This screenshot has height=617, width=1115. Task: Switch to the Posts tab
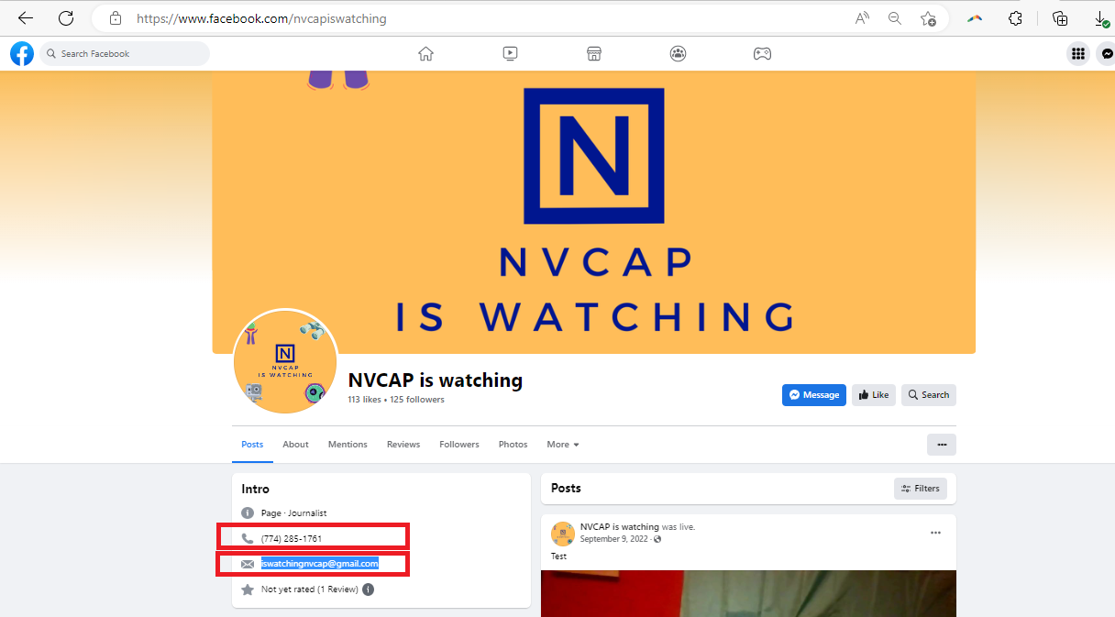coord(252,445)
